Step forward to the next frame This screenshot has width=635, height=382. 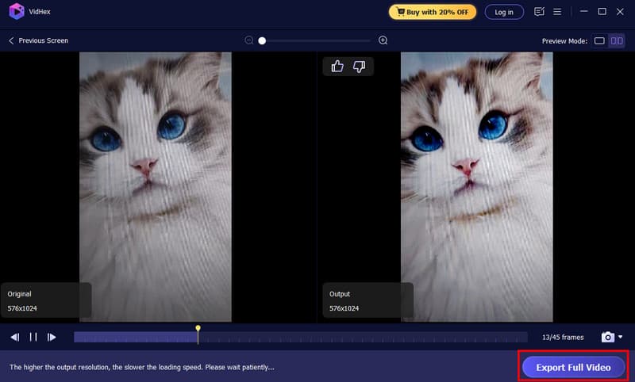(52, 337)
